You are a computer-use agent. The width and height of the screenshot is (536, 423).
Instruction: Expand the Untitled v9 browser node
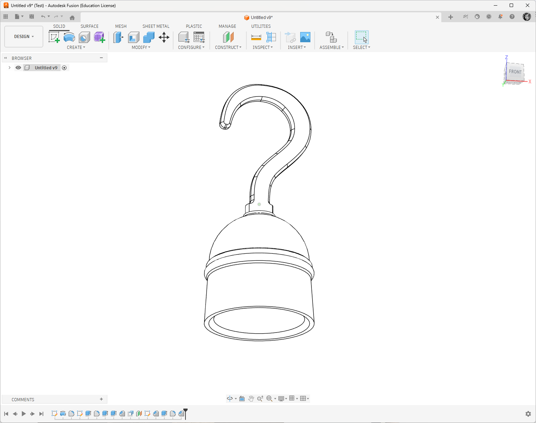coord(10,68)
